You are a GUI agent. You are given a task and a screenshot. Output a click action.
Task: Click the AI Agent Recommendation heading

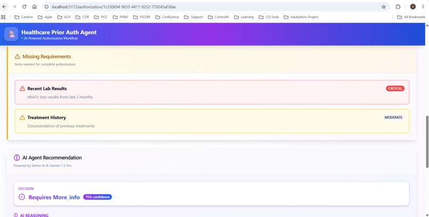pos(52,158)
